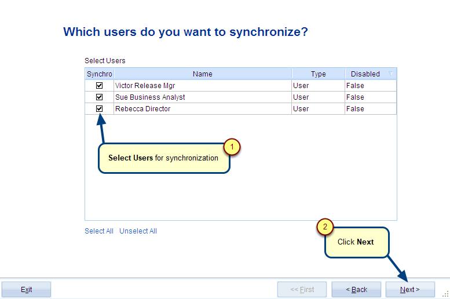Go back with the Back button

tap(356, 289)
